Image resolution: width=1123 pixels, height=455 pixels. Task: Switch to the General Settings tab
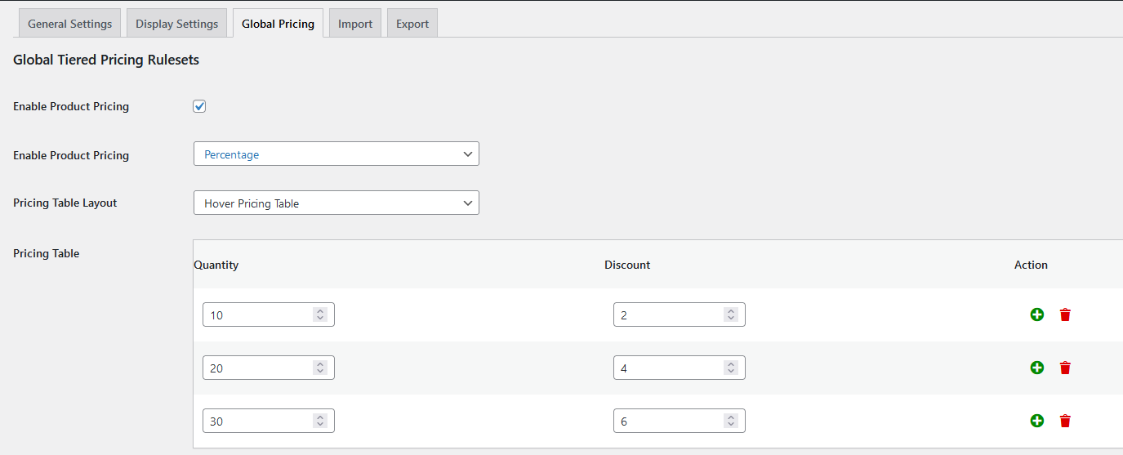pyautogui.click(x=69, y=24)
